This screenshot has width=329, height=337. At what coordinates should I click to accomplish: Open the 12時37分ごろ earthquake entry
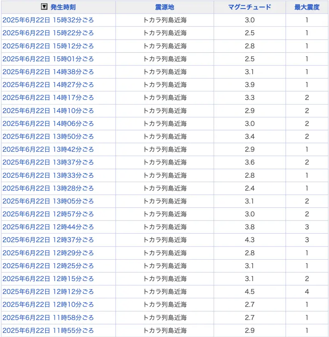(48, 240)
